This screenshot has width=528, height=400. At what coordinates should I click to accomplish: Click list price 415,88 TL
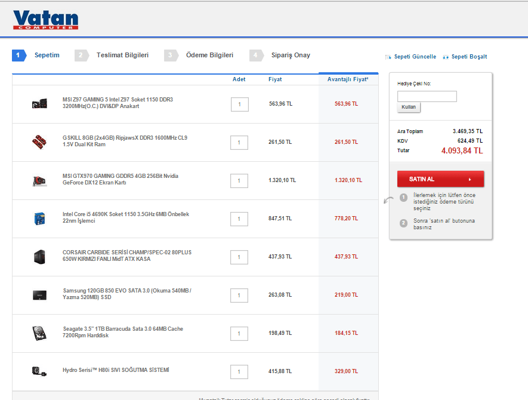pos(280,371)
